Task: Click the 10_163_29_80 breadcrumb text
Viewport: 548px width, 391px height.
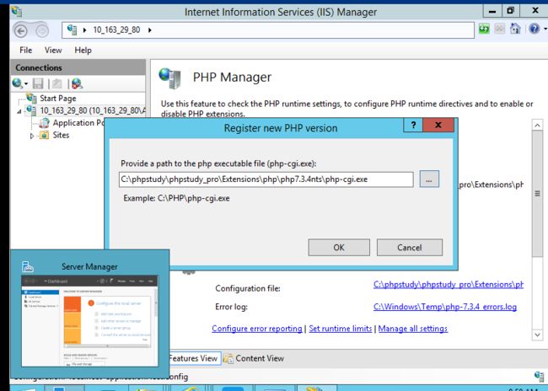Action: point(116,30)
